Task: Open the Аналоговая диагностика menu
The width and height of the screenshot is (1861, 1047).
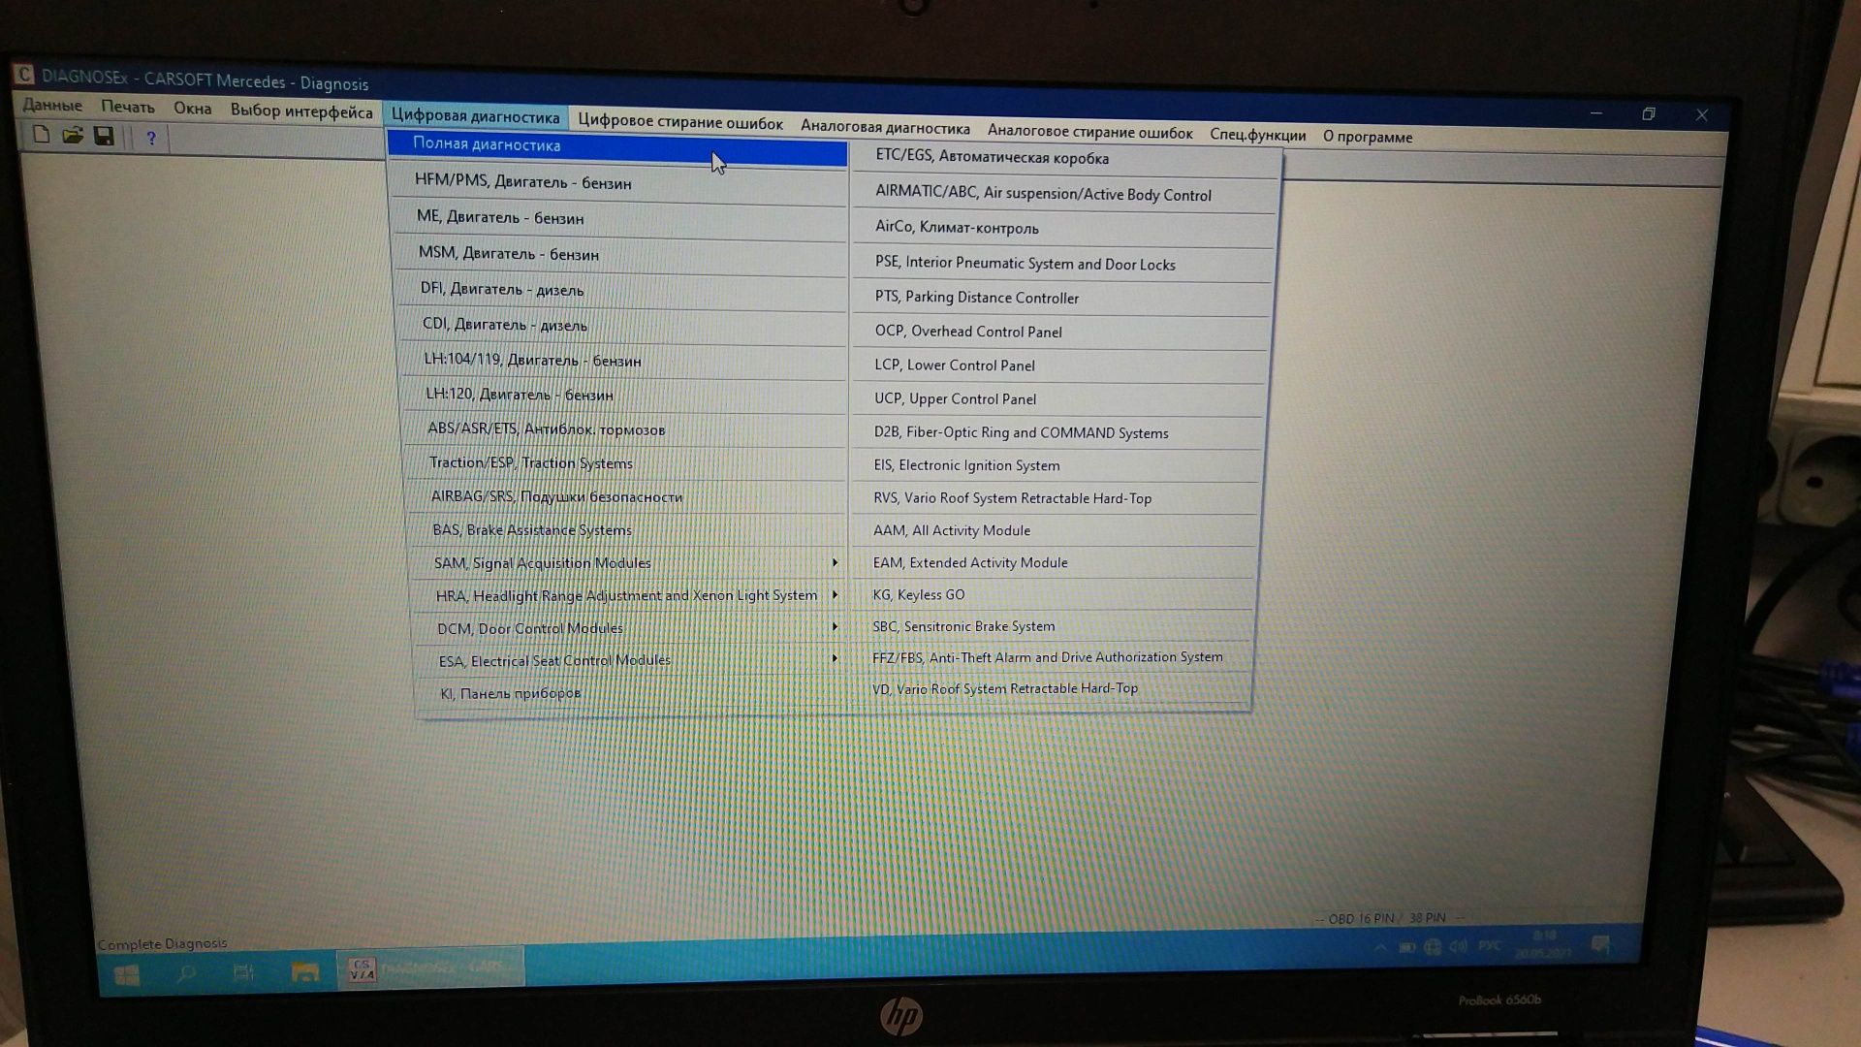Action: click(885, 128)
